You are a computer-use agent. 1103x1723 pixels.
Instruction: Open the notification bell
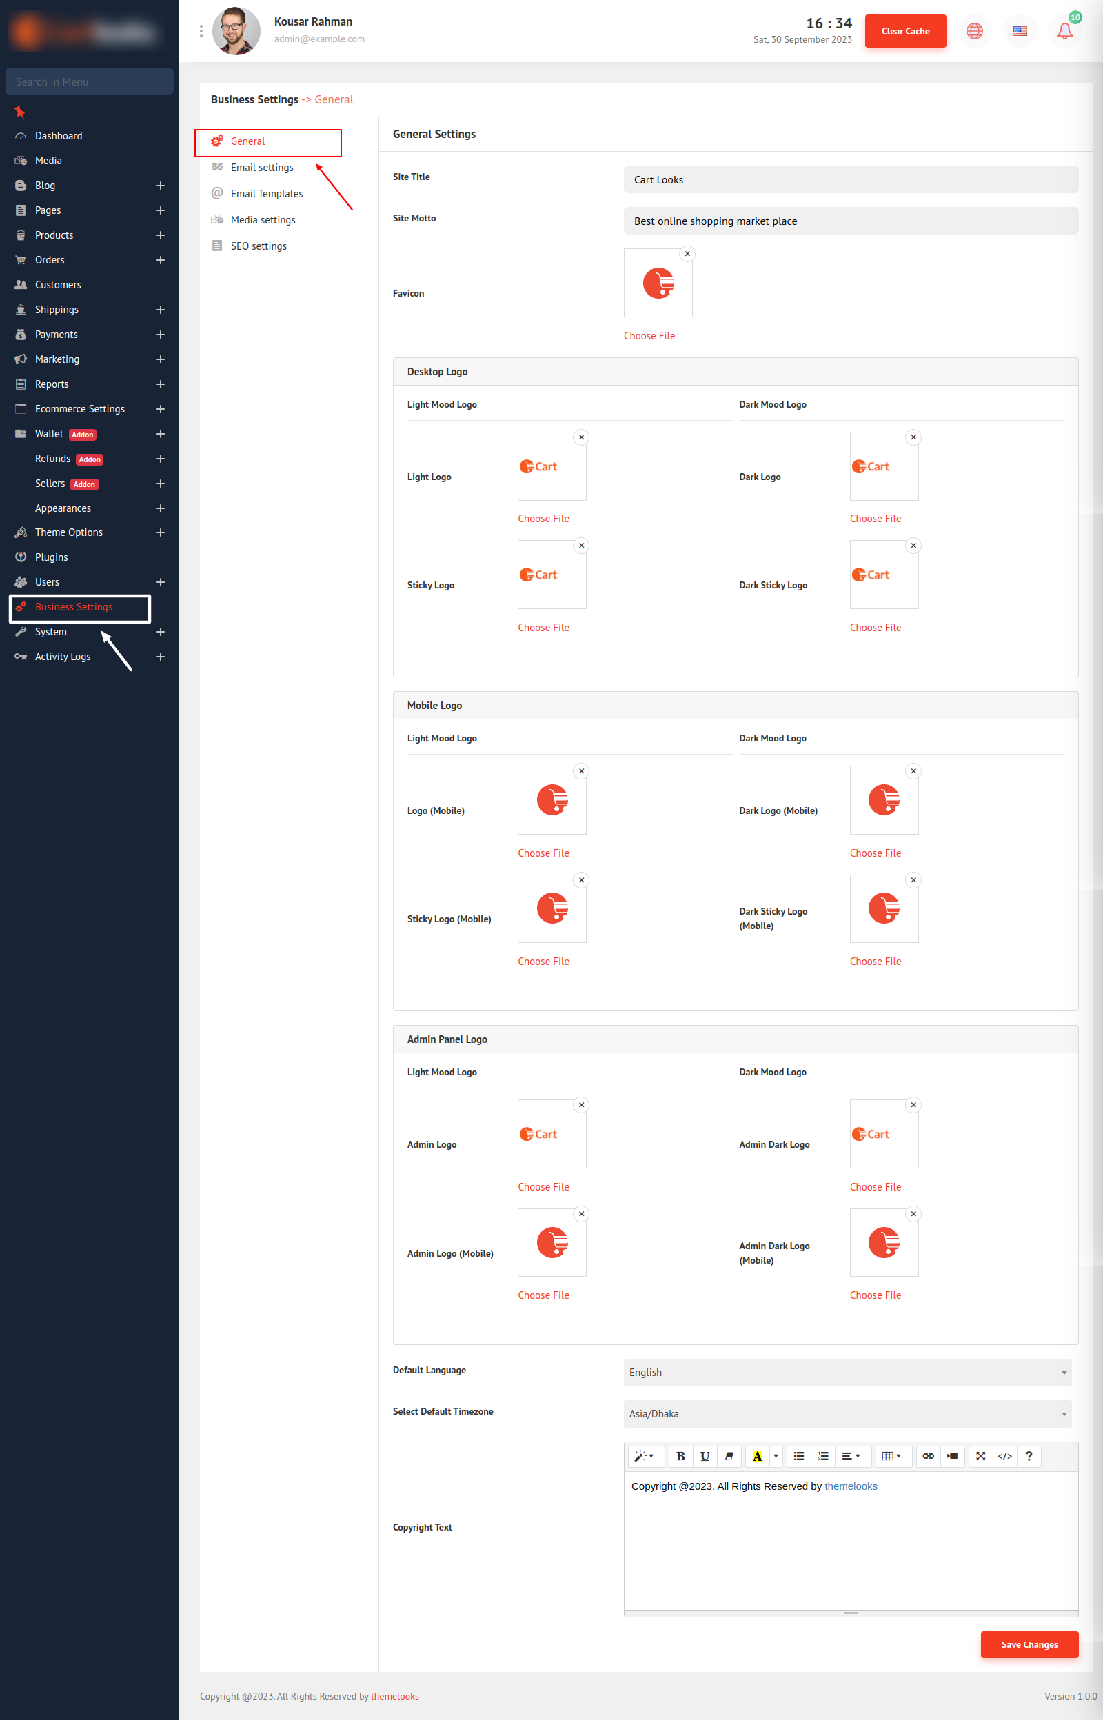tap(1065, 32)
